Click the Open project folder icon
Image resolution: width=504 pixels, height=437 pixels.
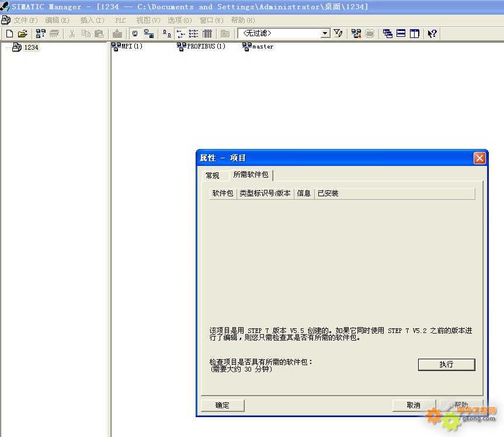coord(23,33)
